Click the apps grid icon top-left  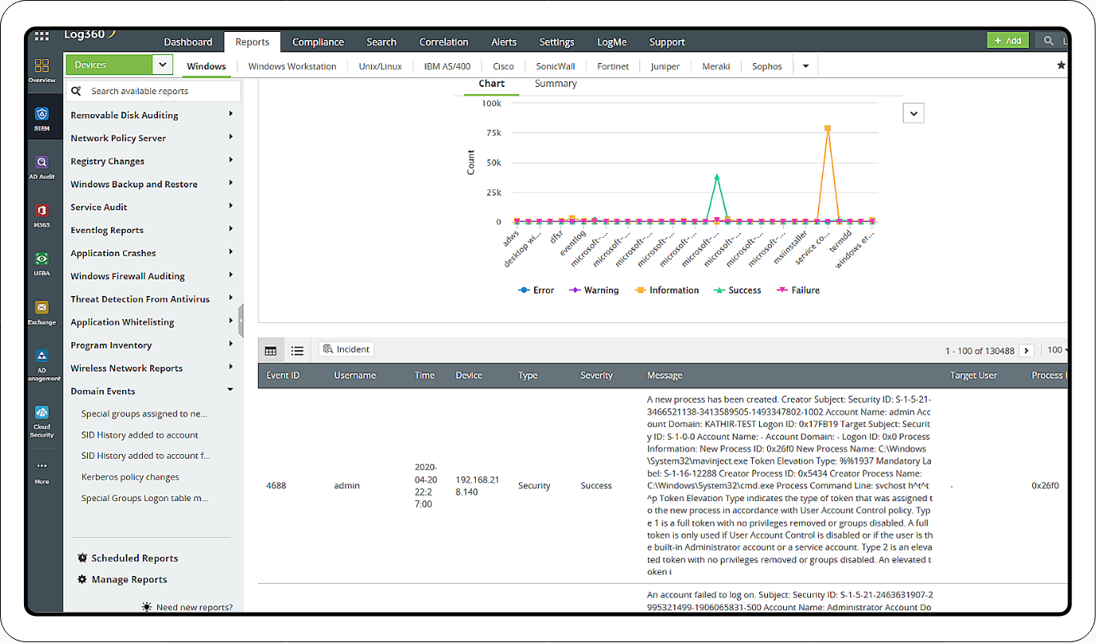point(42,35)
